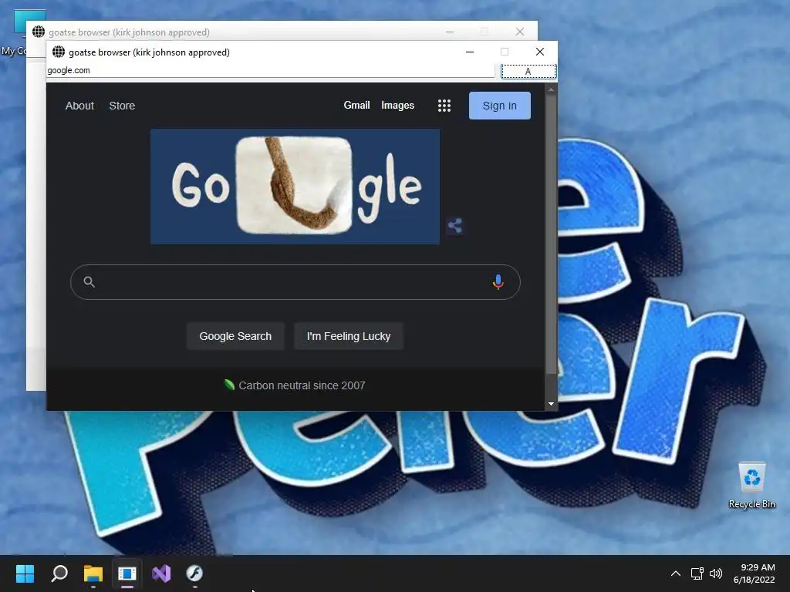Click the Google doodle image
Image resolution: width=790 pixels, height=592 pixels.
point(295,187)
